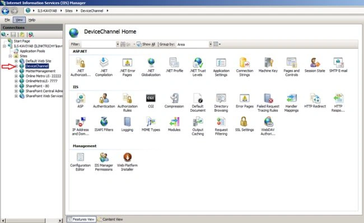Image resolution: width=364 pixels, height=223 pixels.
Task: Switch to Content View tab
Action: (x=110, y=219)
